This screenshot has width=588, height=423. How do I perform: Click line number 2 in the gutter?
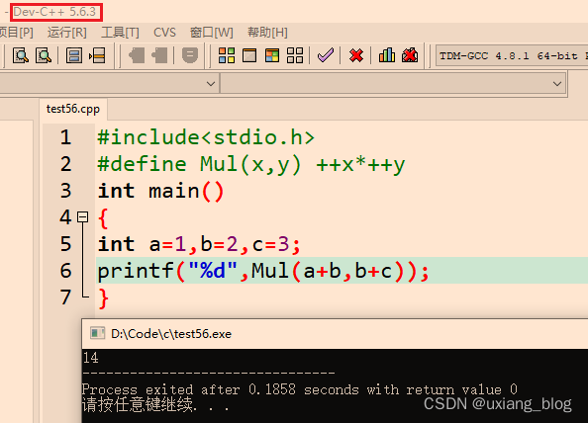tap(65, 164)
